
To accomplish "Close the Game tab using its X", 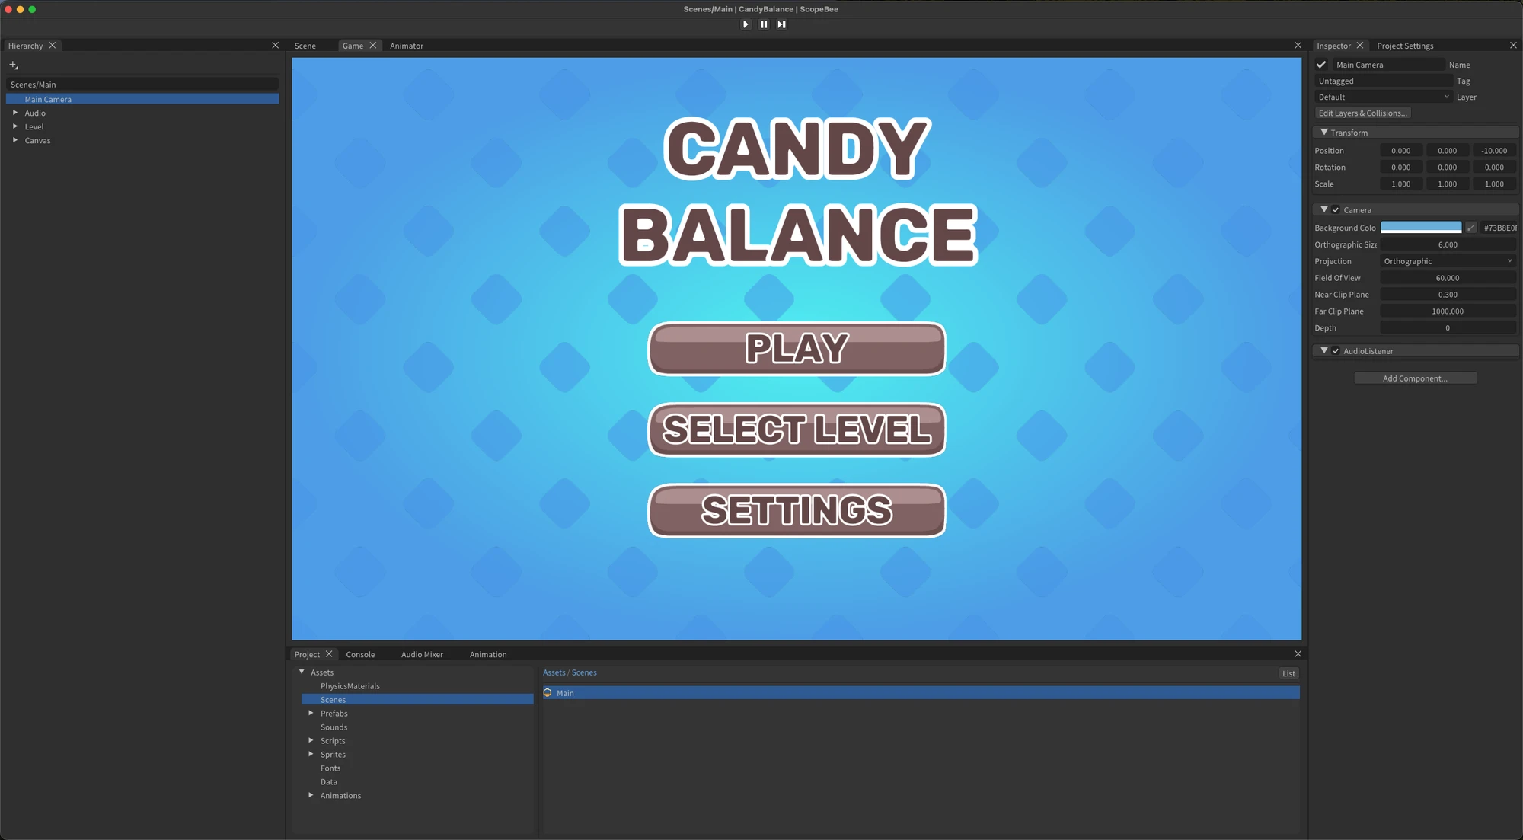I will click(373, 46).
